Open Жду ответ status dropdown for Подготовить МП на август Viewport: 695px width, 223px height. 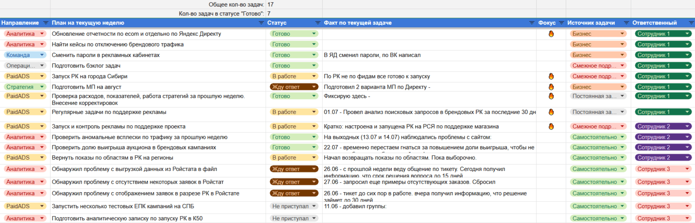click(x=314, y=87)
